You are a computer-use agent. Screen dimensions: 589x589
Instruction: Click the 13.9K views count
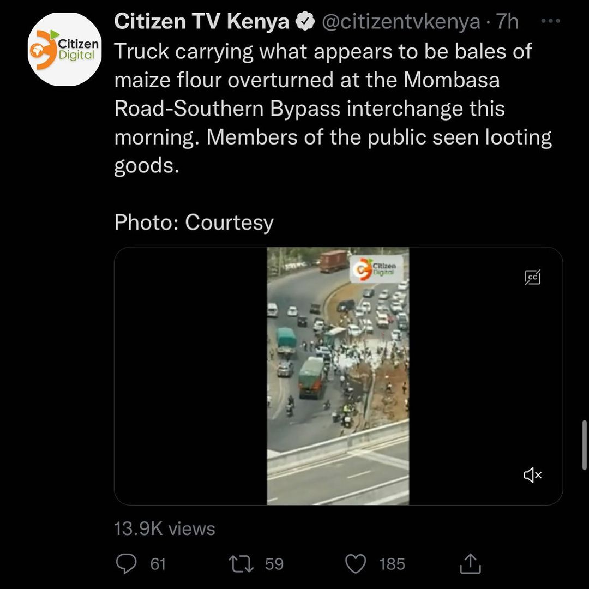tap(165, 528)
